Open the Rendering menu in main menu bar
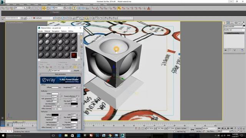 [x=76, y=4]
